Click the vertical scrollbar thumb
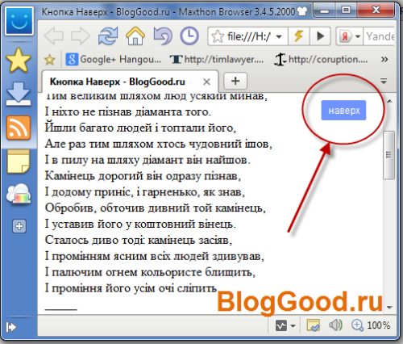The width and height of the screenshot is (403, 344). pyautogui.click(x=388, y=155)
